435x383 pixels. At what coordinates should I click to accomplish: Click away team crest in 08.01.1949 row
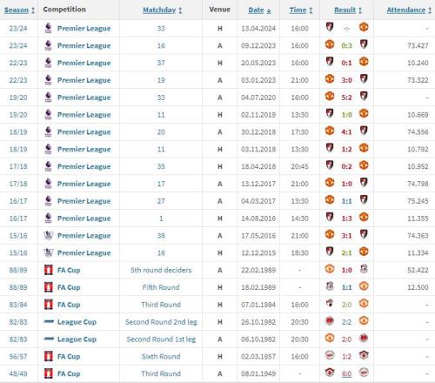pyautogui.click(x=364, y=373)
